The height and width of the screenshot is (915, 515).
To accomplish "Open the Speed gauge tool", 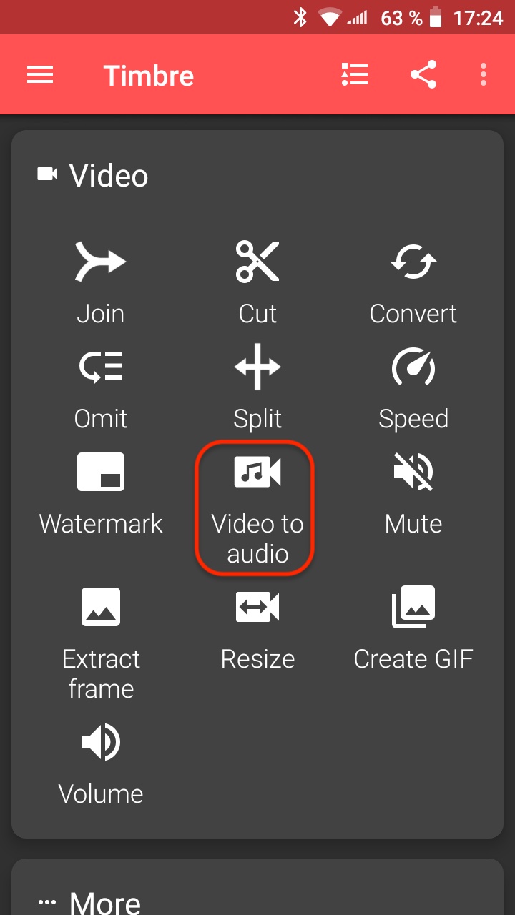I will (413, 389).
